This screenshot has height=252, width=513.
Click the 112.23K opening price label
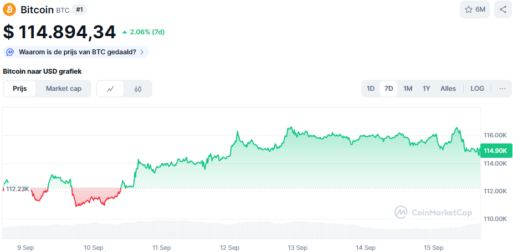(x=18, y=189)
